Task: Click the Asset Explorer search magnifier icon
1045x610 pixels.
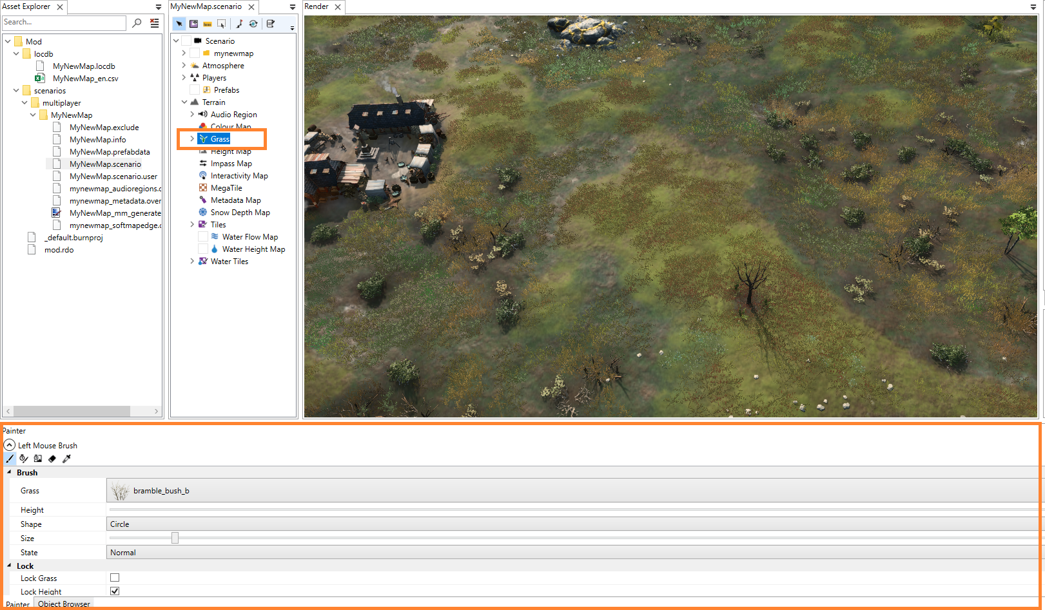Action: coord(137,23)
